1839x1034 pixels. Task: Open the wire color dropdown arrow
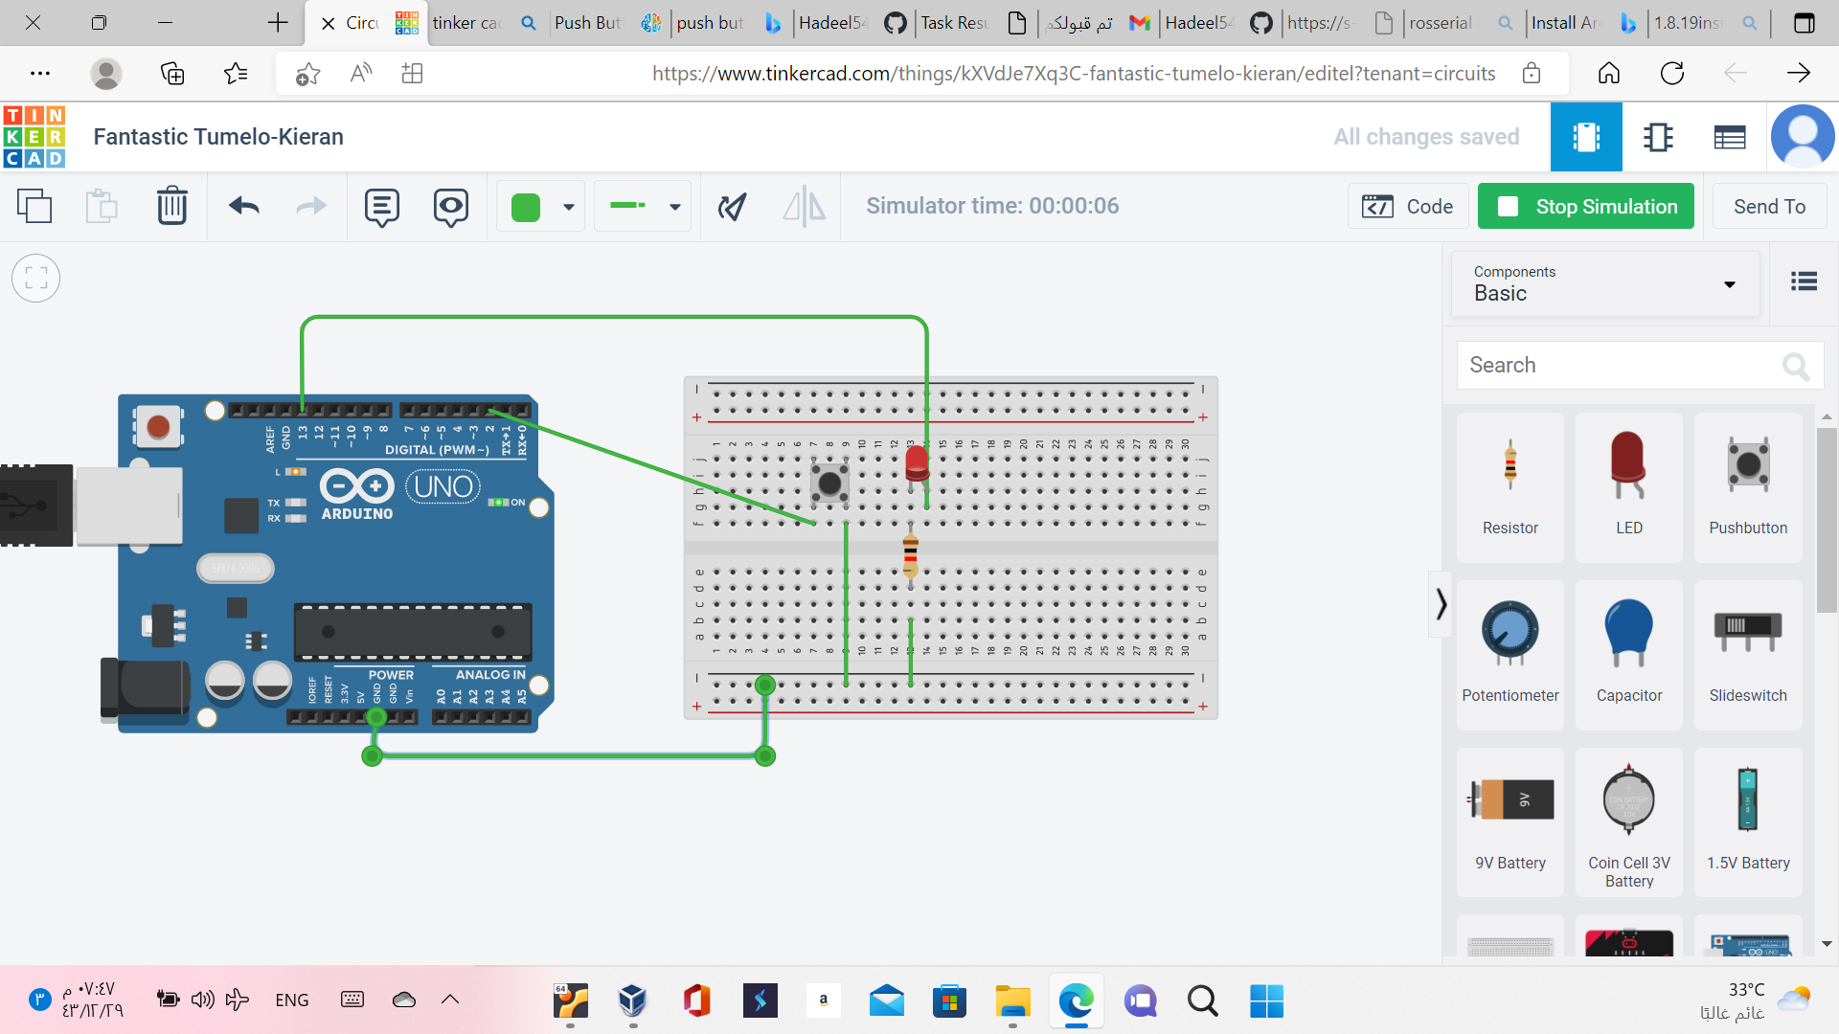click(x=569, y=207)
